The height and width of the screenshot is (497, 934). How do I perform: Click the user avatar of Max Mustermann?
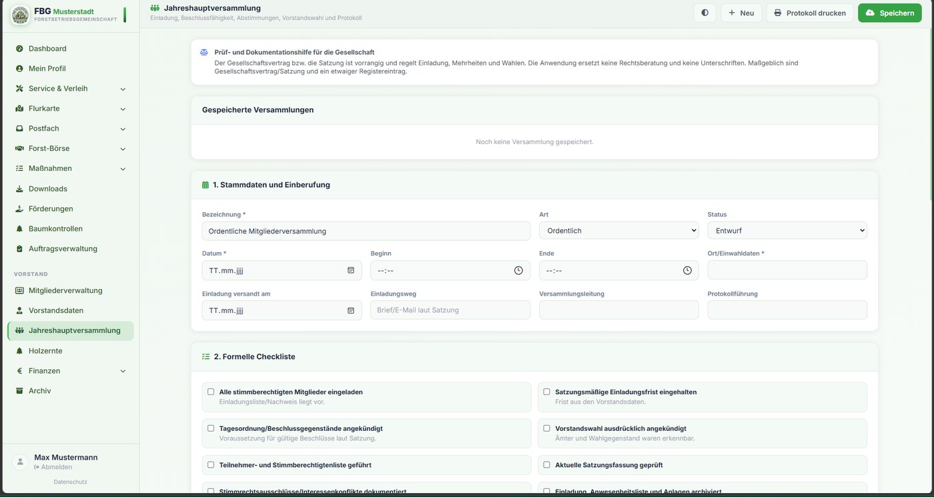click(x=21, y=462)
